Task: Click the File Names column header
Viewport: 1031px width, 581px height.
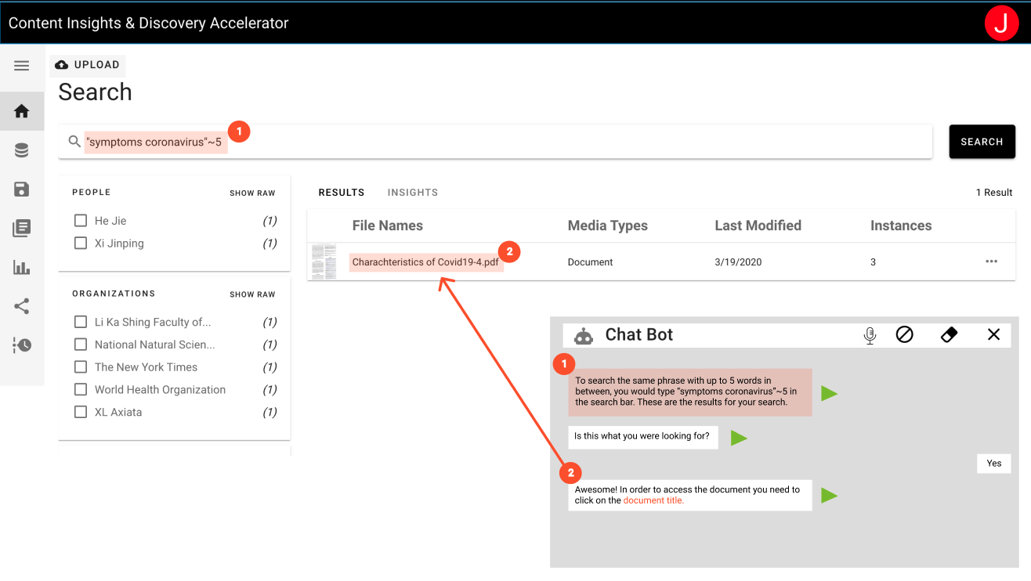Action: click(x=388, y=226)
